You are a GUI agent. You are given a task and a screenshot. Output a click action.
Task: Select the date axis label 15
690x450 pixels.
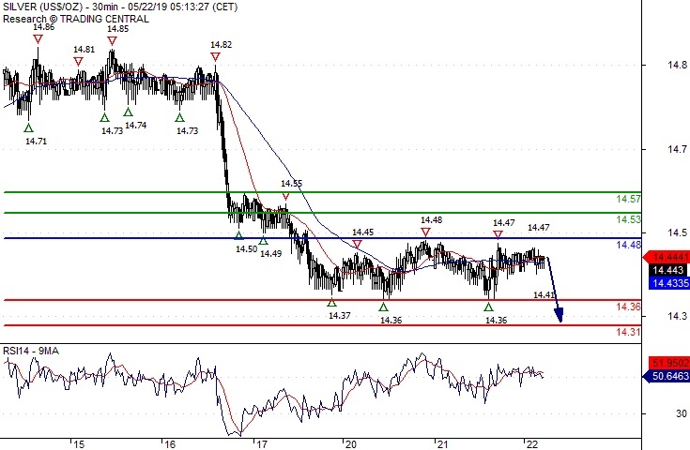79,444
